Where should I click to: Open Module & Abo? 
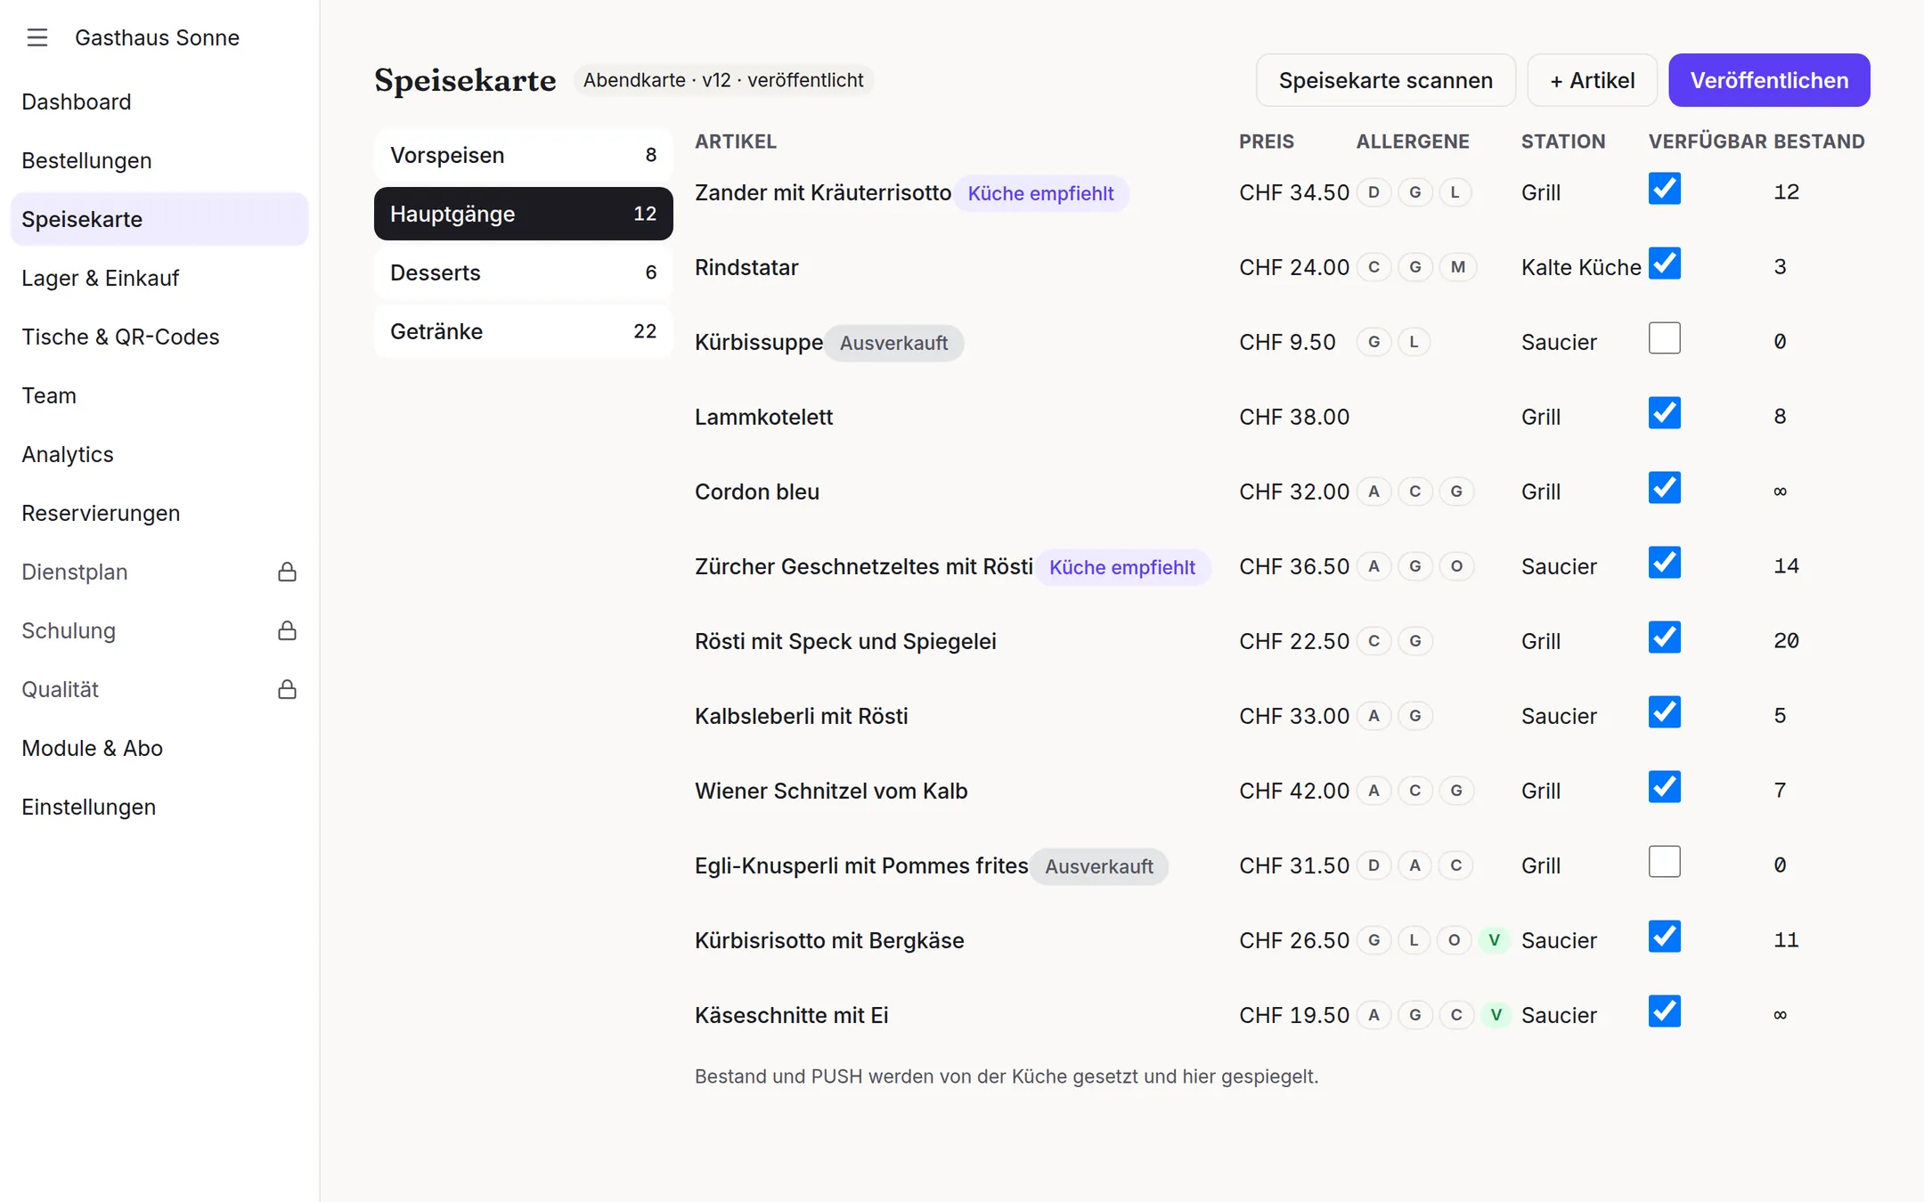pyautogui.click(x=159, y=748)
